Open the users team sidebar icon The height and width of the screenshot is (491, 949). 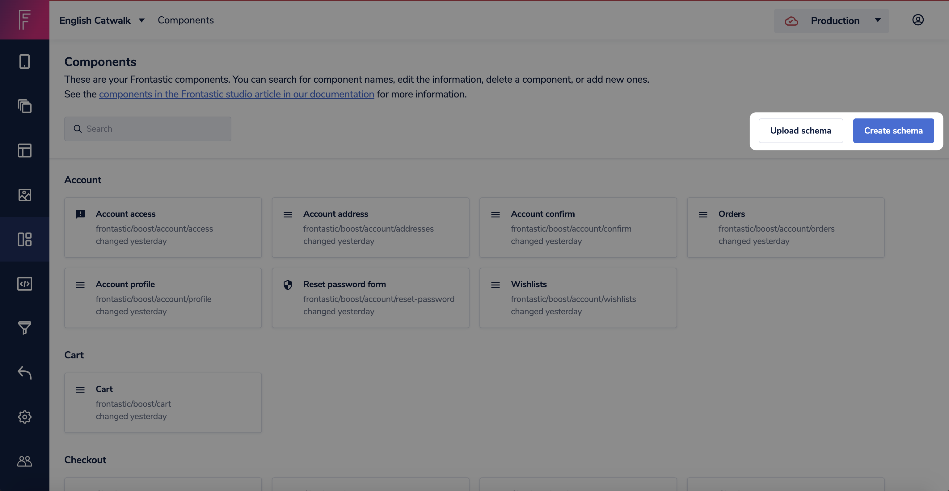[x=24, y=461]
